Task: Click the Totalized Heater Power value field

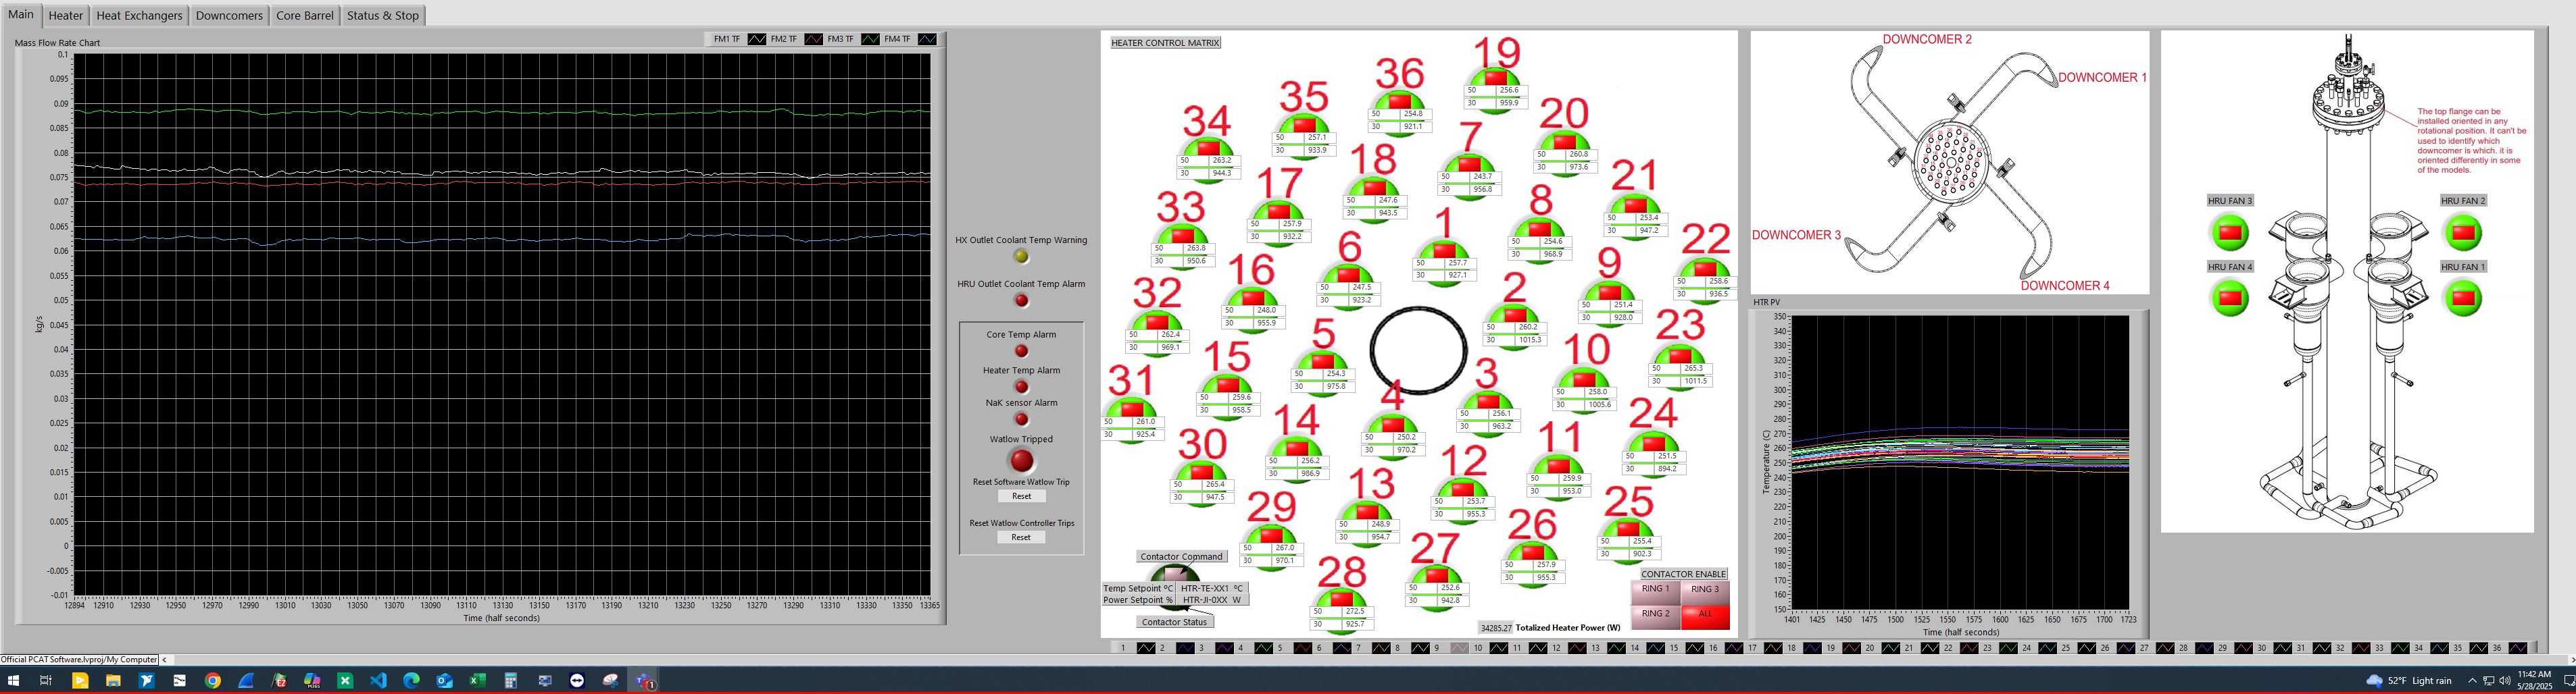Action: point(1495,628)
